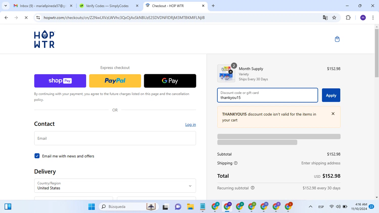Stop loading the page
The width and height of the screenshot is (379, 213).
(26, 17)
